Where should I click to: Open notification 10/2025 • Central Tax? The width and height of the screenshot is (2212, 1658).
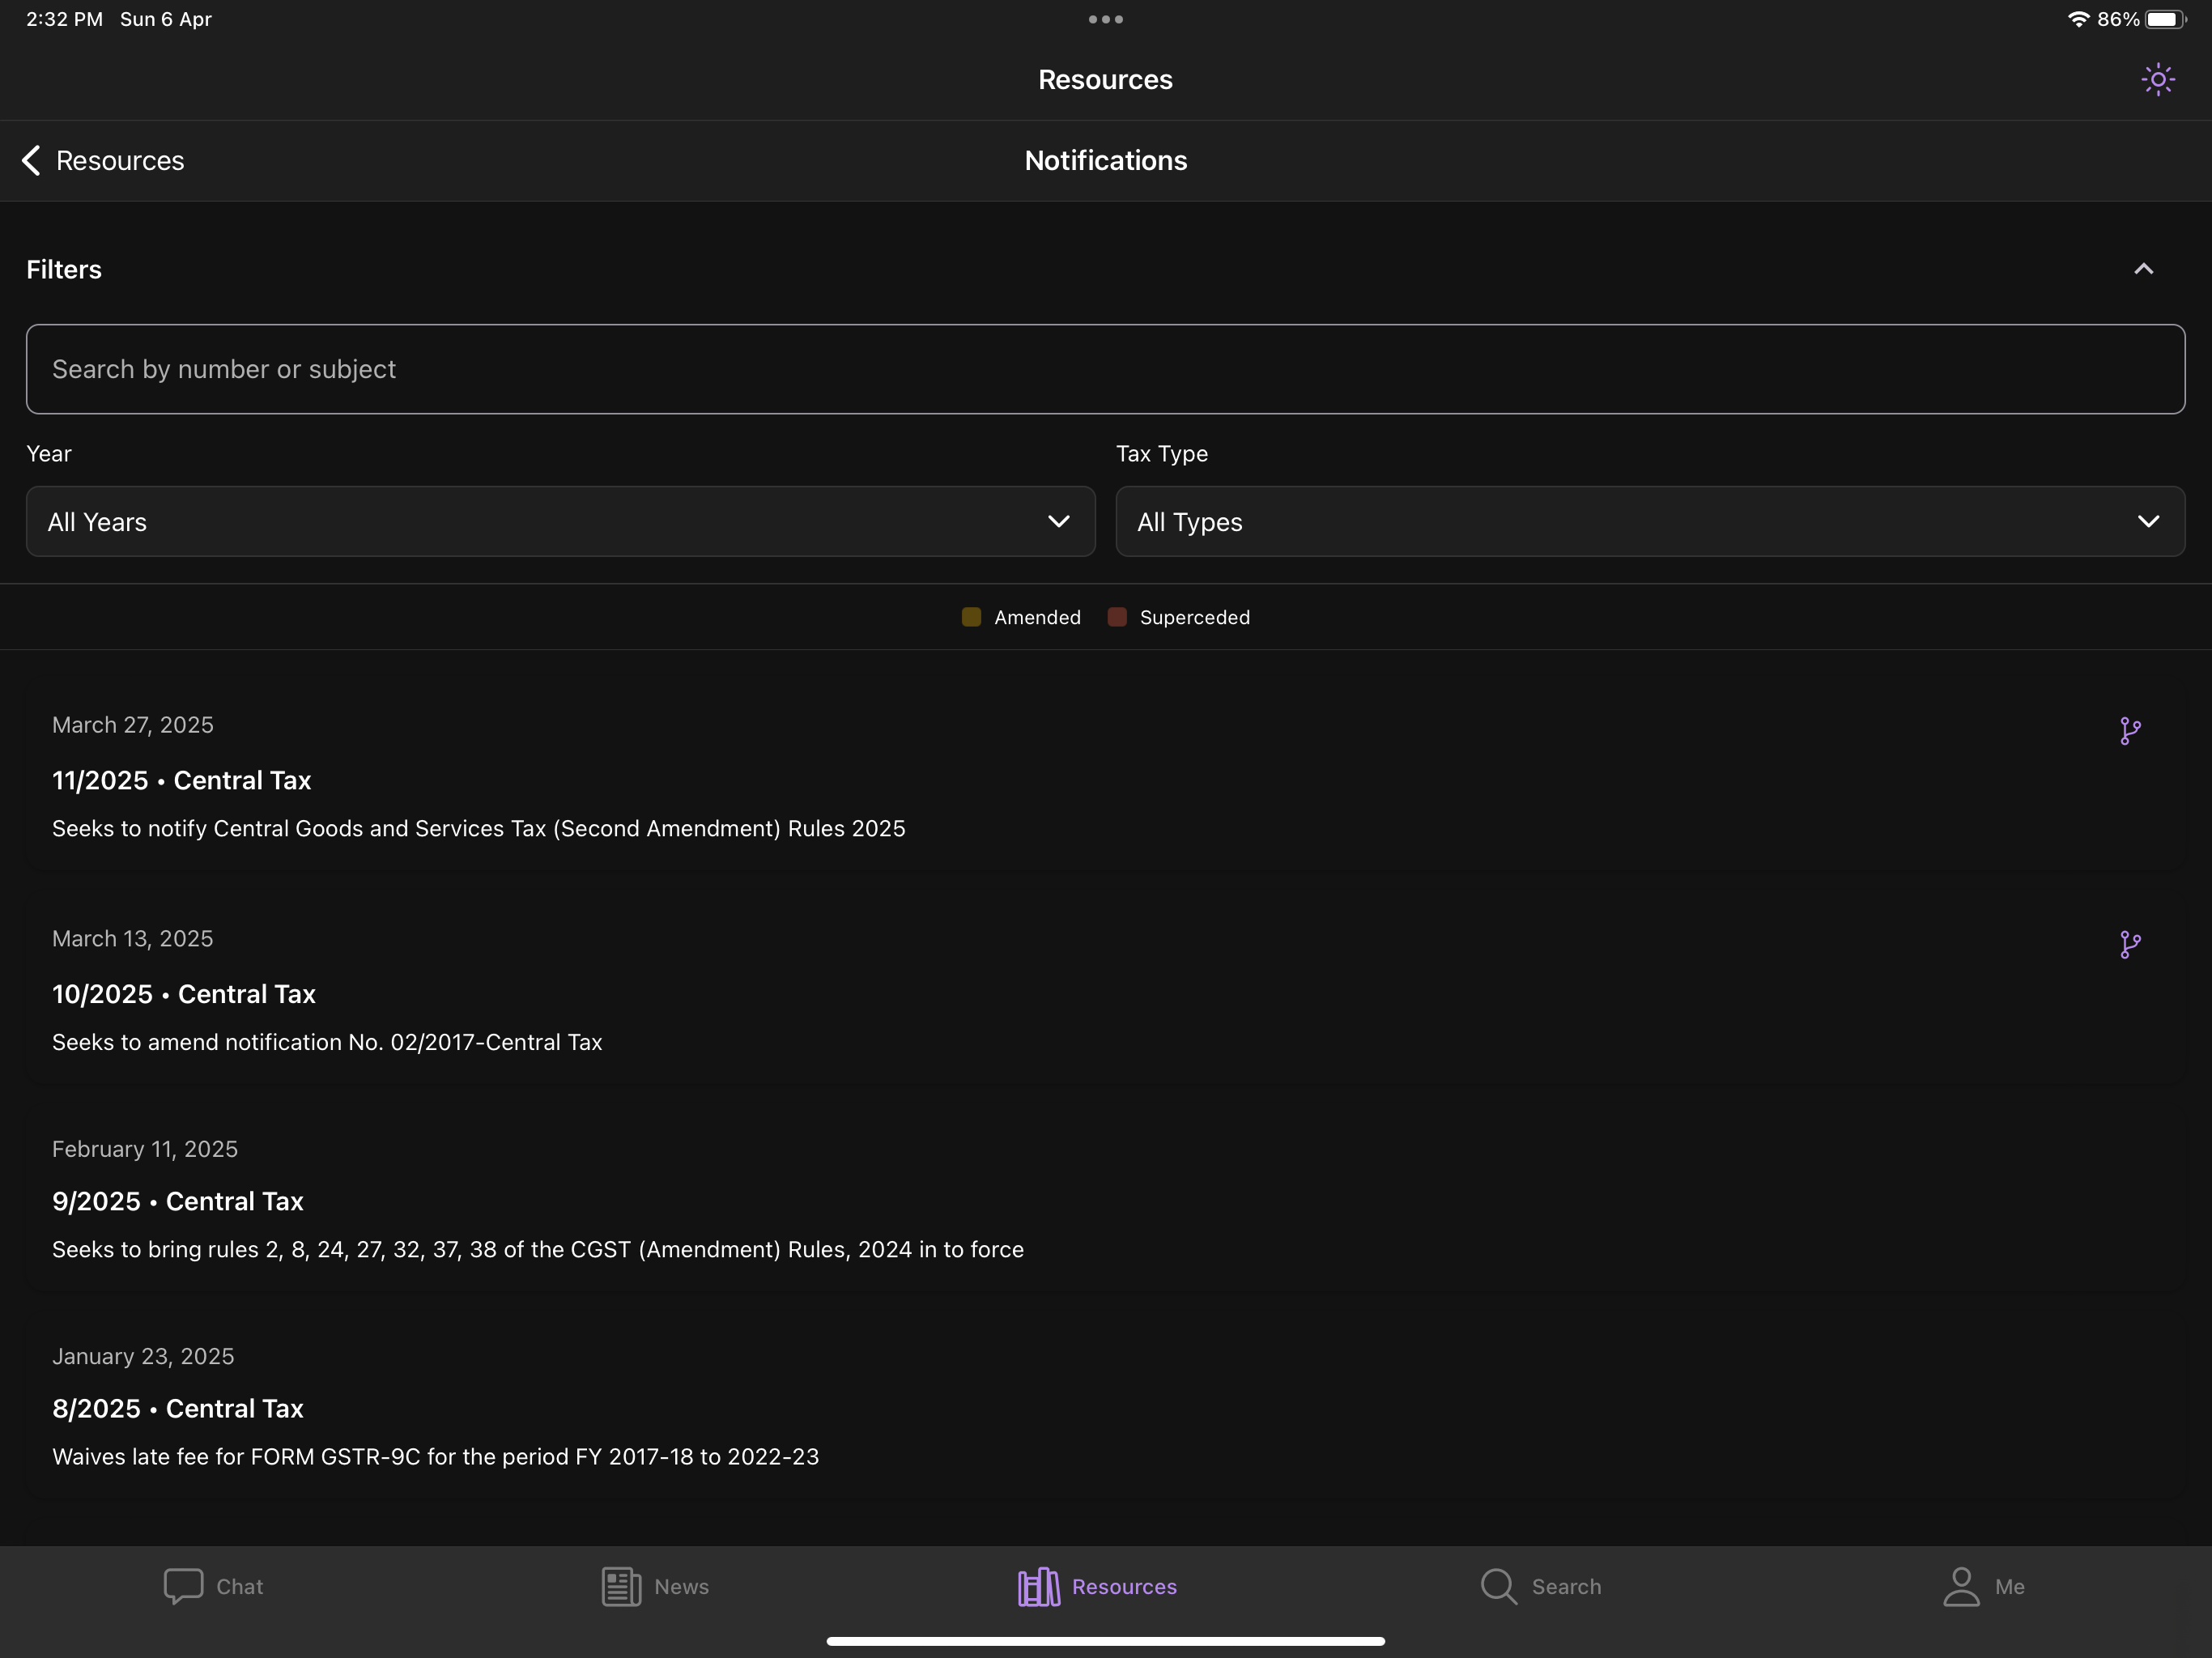[x=1105, y=991]
